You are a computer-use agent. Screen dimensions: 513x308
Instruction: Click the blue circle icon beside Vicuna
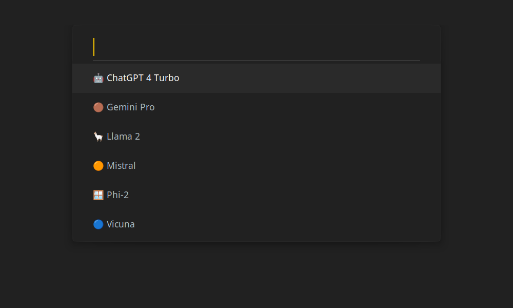(x=98, y=224)
